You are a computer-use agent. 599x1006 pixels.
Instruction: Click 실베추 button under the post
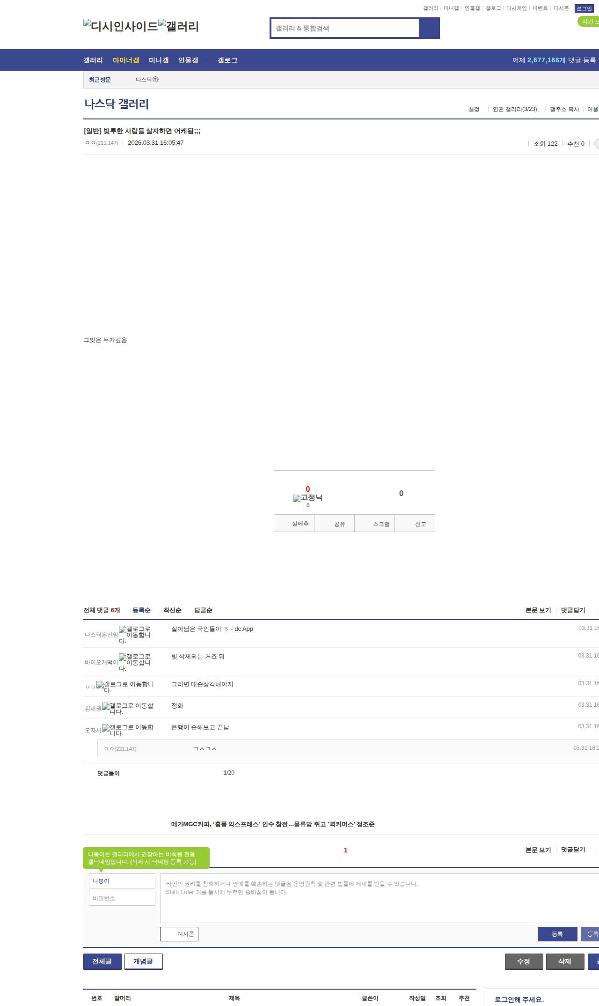pos(294,524)
